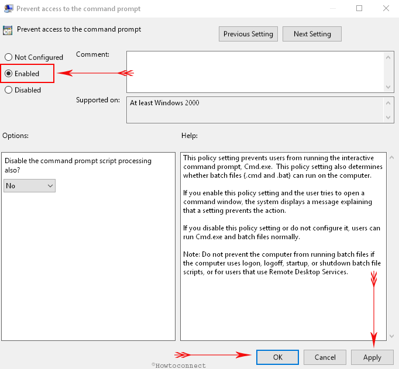Click 'Disable the command prompt script processing also?' label
This screenshot has width=399, height=369.
(78, 165)
